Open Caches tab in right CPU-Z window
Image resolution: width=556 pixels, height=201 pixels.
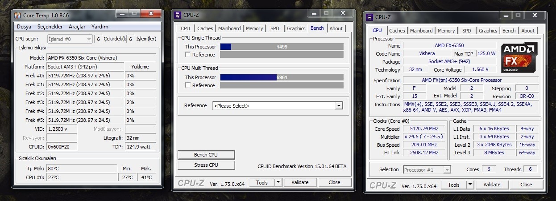[397, 31]
